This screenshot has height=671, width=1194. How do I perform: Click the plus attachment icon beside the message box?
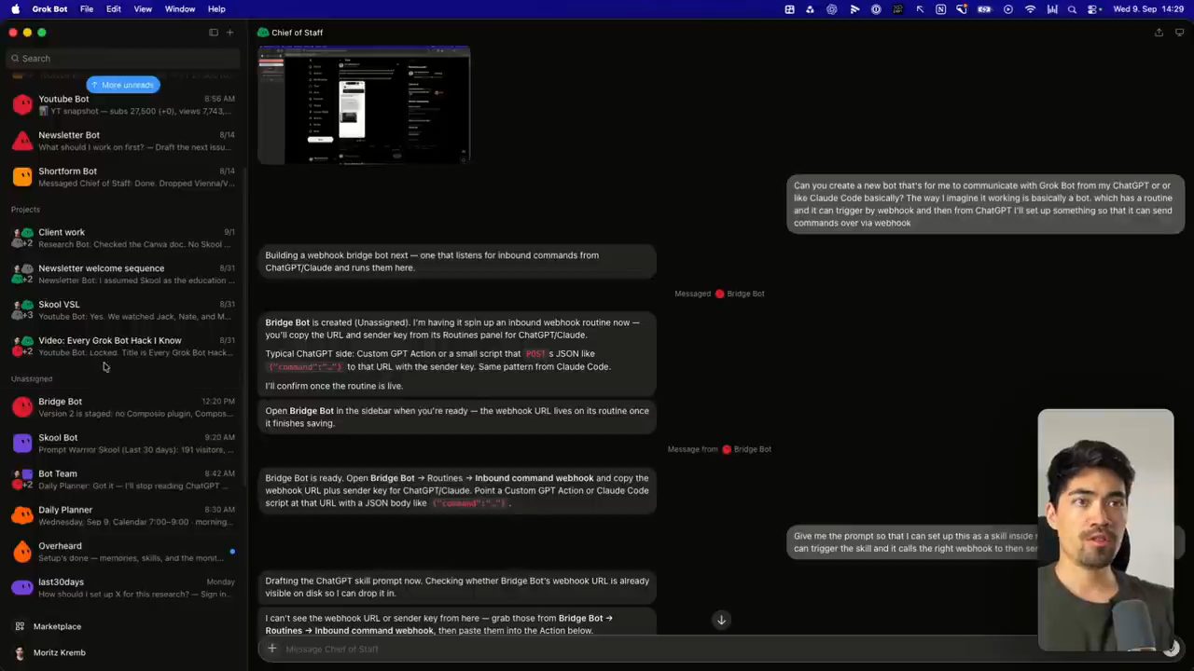(x=272, y=649)
